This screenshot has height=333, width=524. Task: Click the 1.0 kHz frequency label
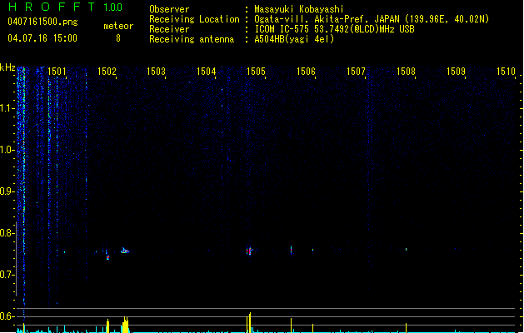point(7,150)
